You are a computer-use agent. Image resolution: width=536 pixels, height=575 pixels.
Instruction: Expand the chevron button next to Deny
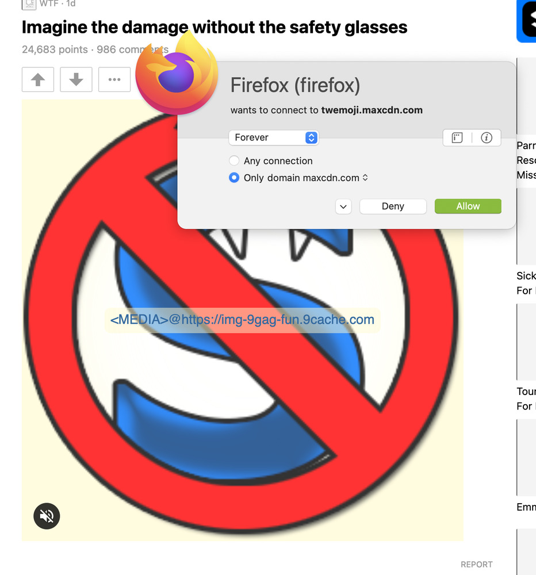pos(343,206)
